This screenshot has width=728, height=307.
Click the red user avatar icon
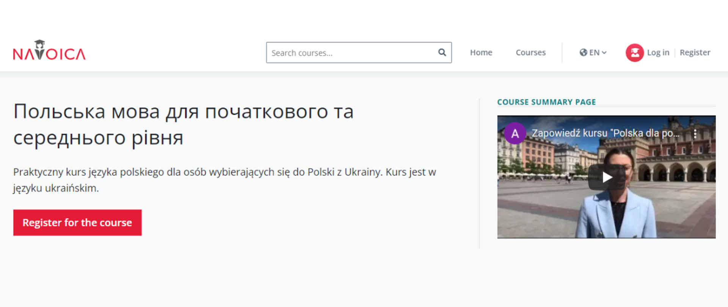pyautogui.click(x=634, y=53)
